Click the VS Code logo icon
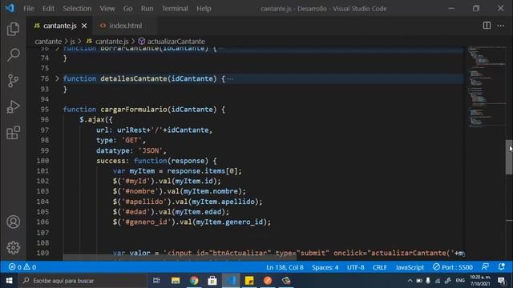 [x=10, y=8]
